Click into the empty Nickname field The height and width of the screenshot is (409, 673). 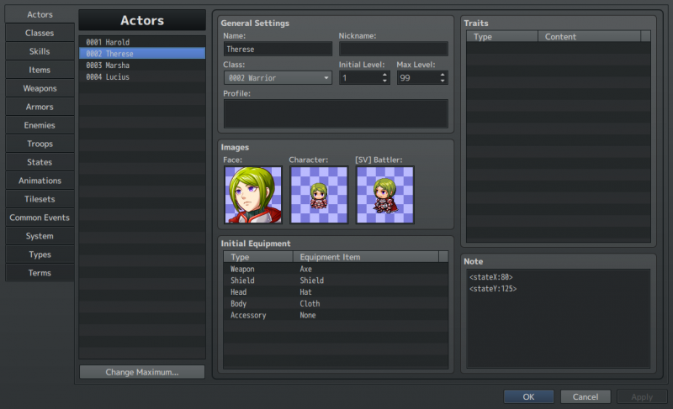(x=394, y=50)
